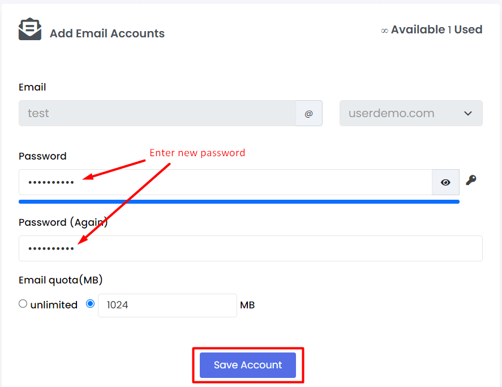
Task: Select the unlimited quota radio button
Action: point(23,303)
